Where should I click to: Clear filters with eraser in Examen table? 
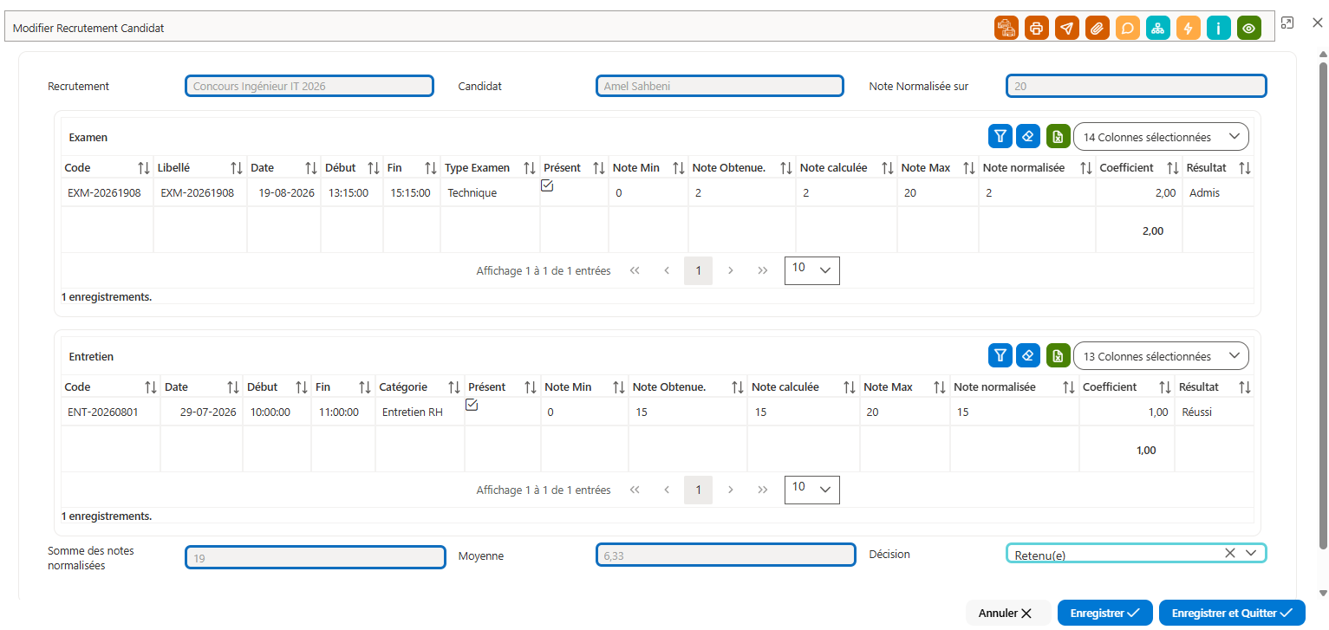click(x=1028, y=136)
